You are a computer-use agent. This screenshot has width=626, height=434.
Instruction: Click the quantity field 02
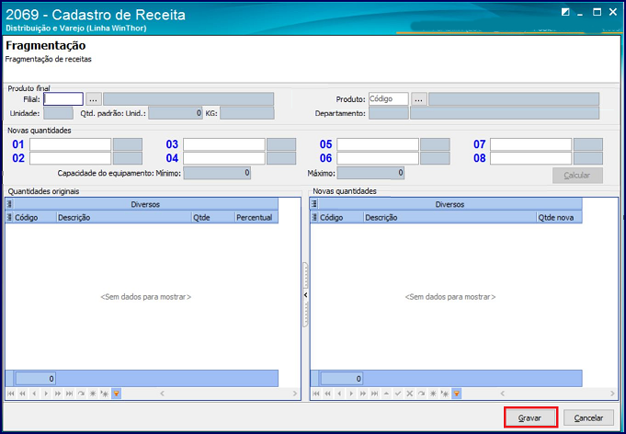70,158
